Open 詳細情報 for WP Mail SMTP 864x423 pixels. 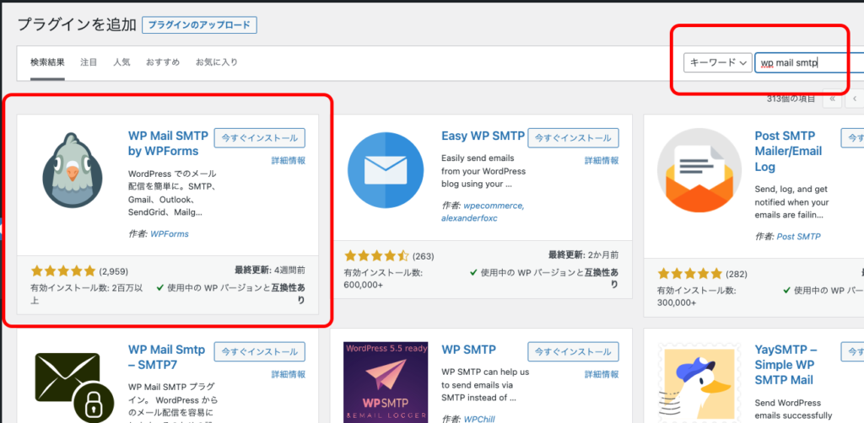pos(288,160)
